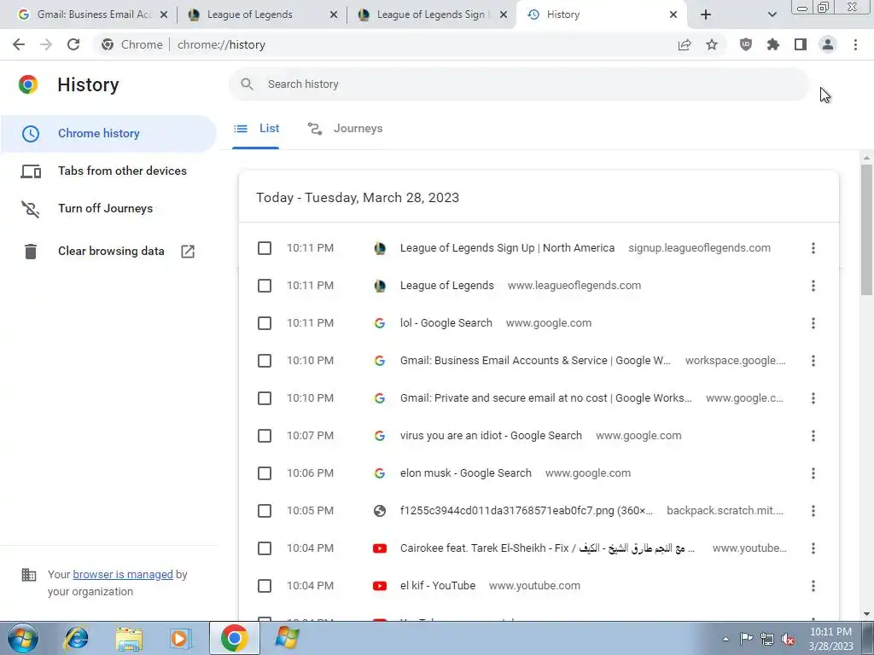Open Clear browsing data
The width and height of the screenshot is (874, 655).
pos(108,252)
